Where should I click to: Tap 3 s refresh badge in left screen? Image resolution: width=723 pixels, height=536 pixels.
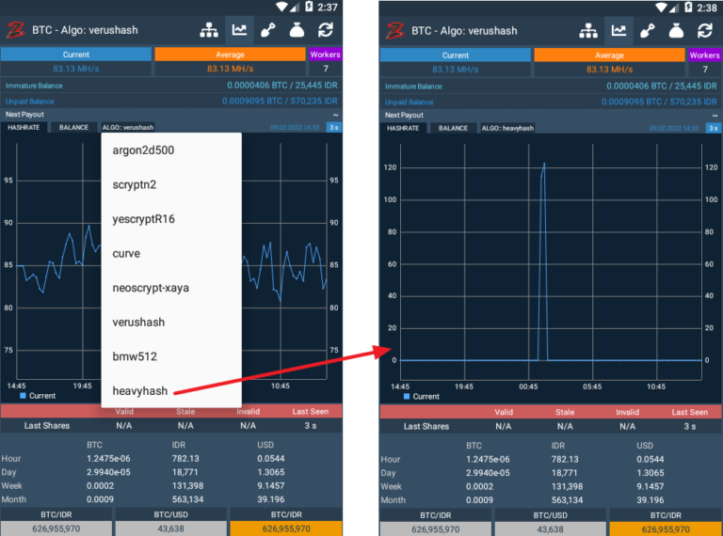coord(334,127)
